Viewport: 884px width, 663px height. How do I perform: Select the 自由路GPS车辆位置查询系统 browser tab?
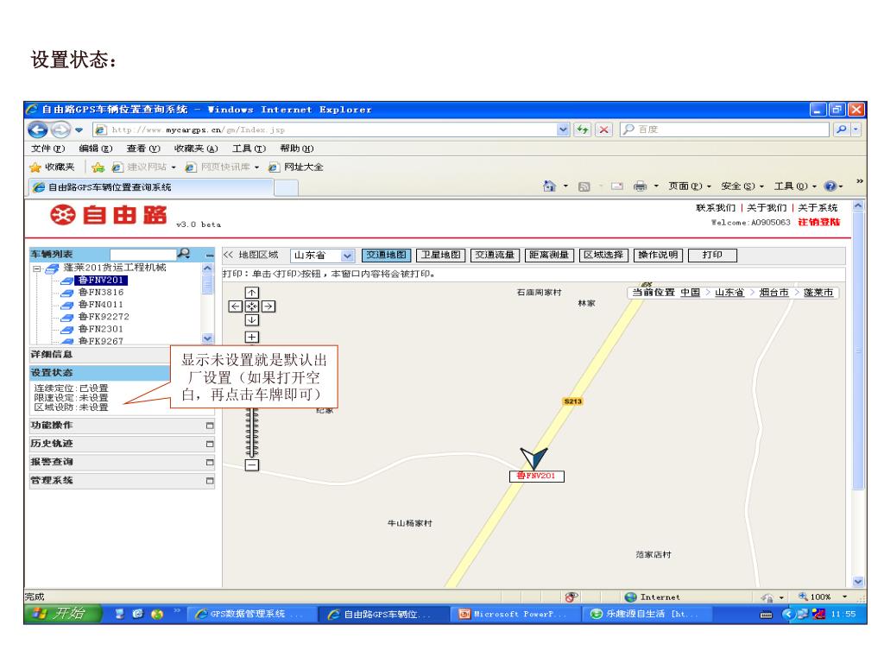pos(151,187)
